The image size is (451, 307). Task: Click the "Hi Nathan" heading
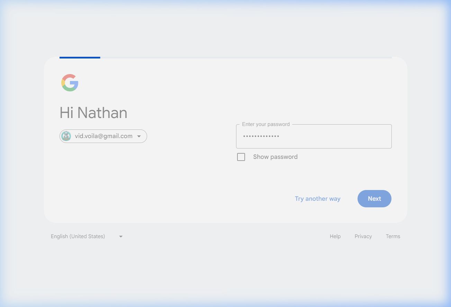click(x=93, y=113)
